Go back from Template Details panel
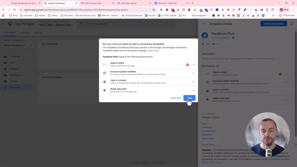This screenshot has width=297, height=167. (x=203, y=24)
